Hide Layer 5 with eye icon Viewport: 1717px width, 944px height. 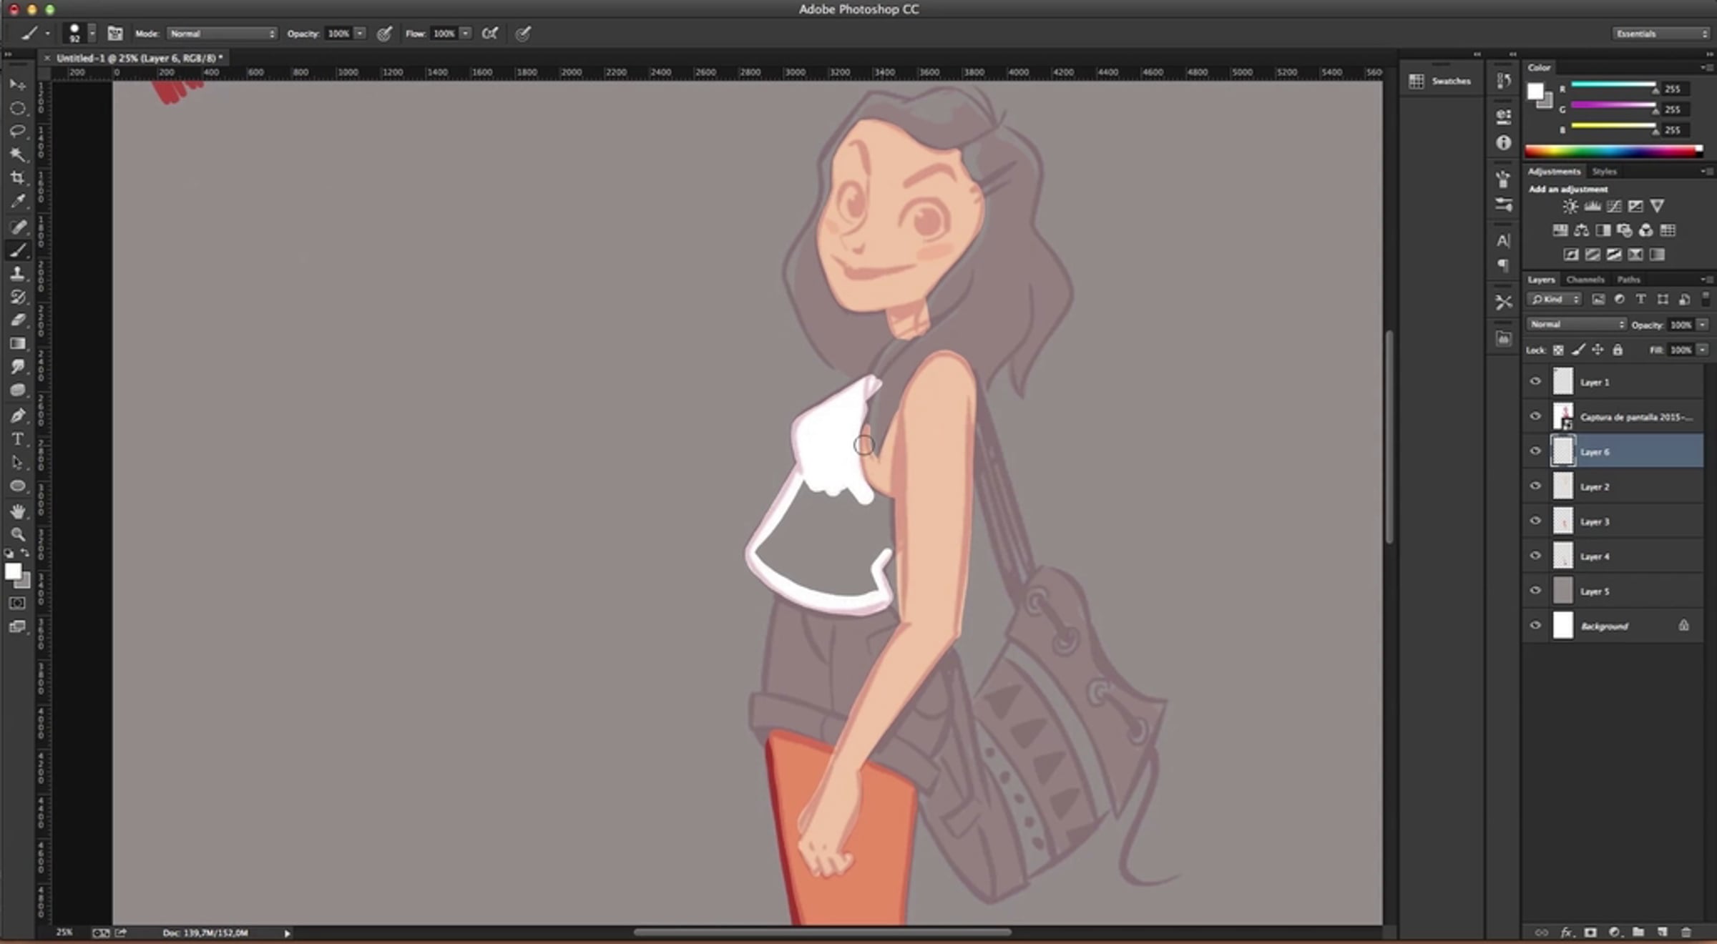pos(1535,591)
